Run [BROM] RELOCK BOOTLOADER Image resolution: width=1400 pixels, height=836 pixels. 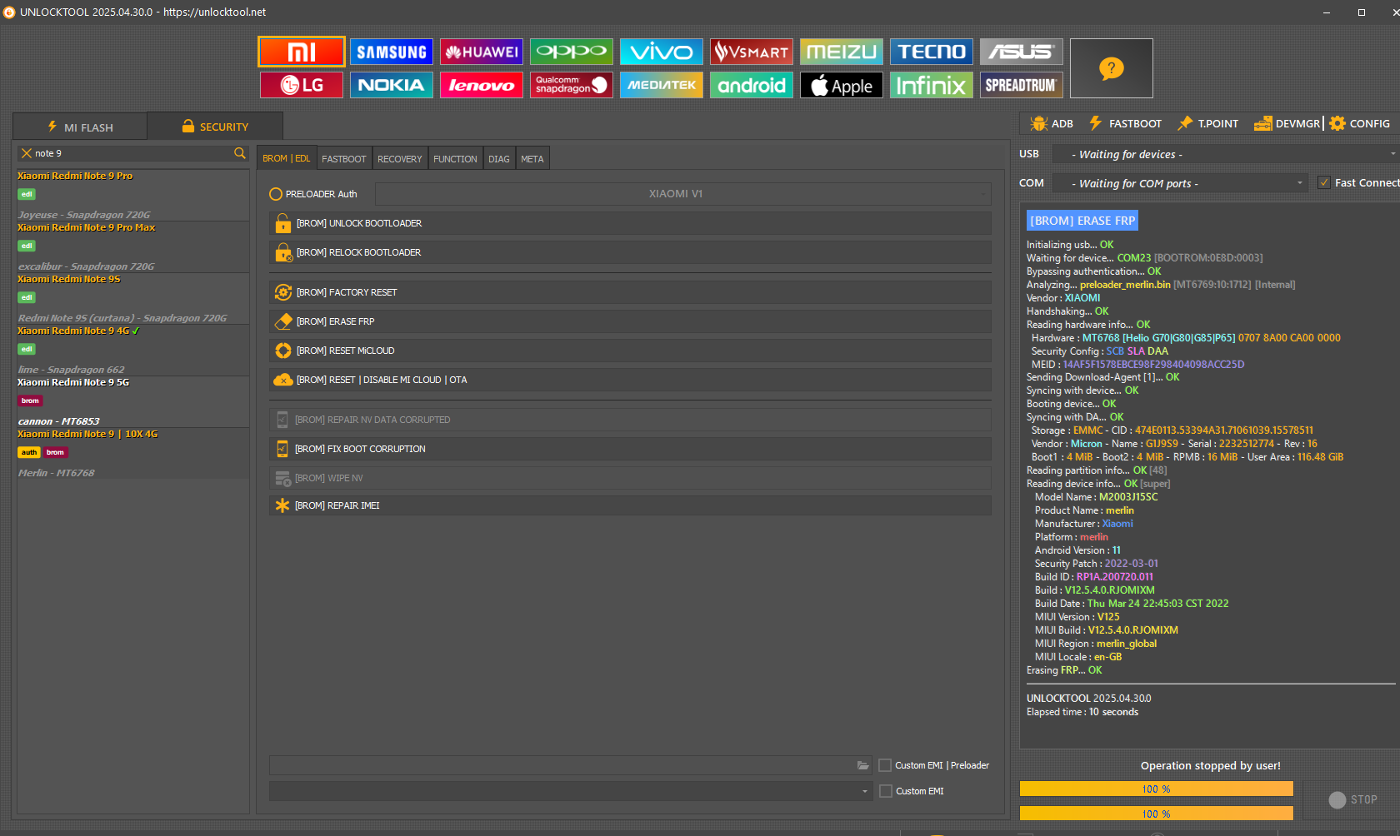[630, 252]
